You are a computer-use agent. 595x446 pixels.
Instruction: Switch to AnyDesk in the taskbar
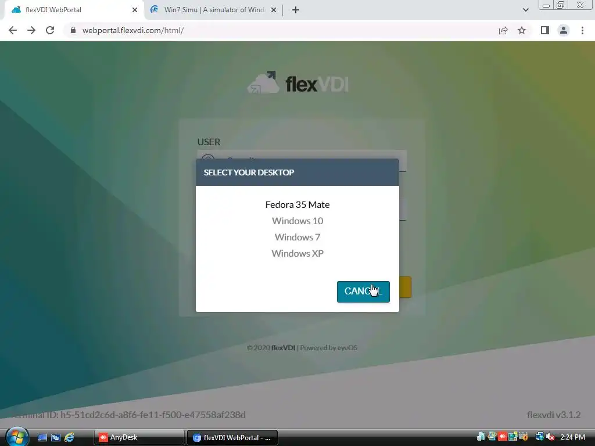point(139,438)
